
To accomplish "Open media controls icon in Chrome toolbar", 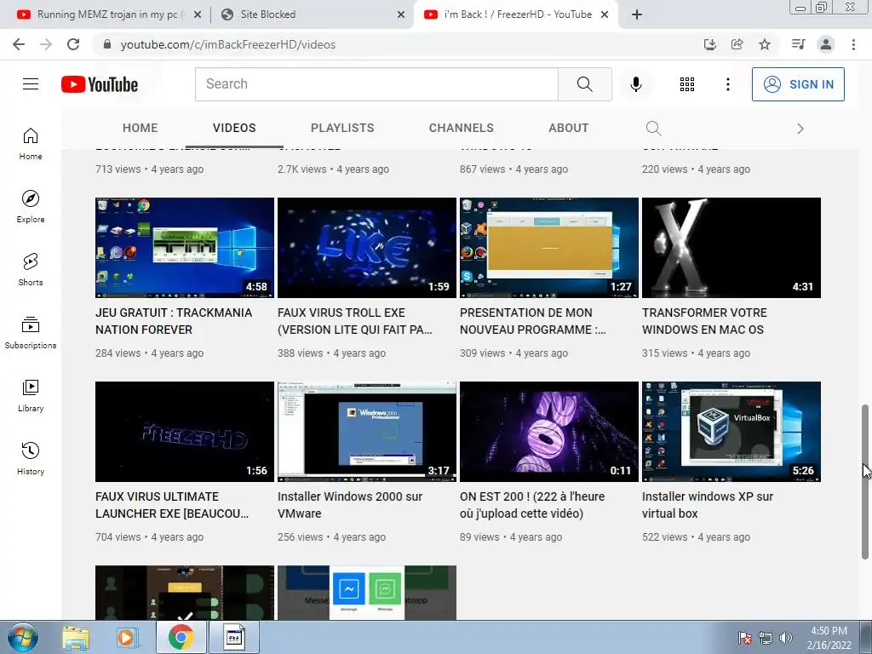I will click(x=798, y=44).
